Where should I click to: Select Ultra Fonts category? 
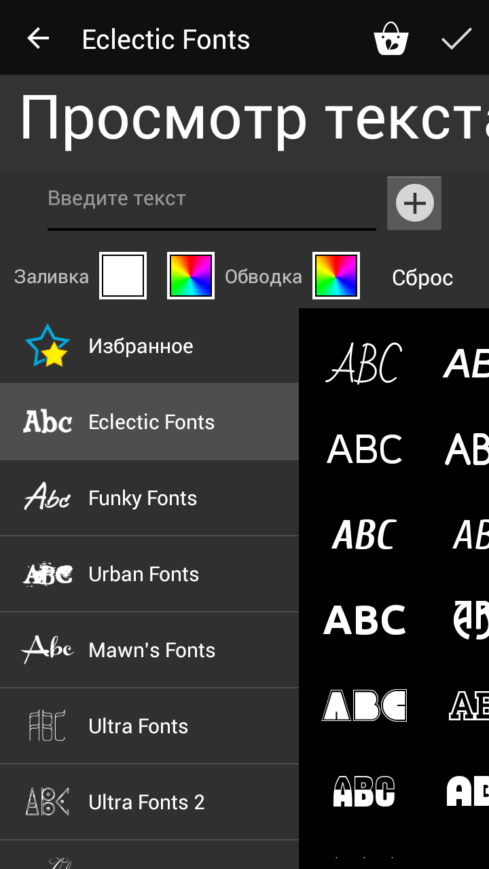(149, 726)
